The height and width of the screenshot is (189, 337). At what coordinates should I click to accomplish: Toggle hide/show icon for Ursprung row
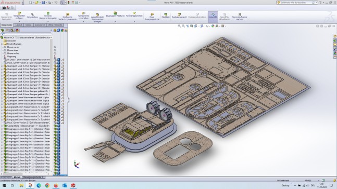click(x=55, y=57)
